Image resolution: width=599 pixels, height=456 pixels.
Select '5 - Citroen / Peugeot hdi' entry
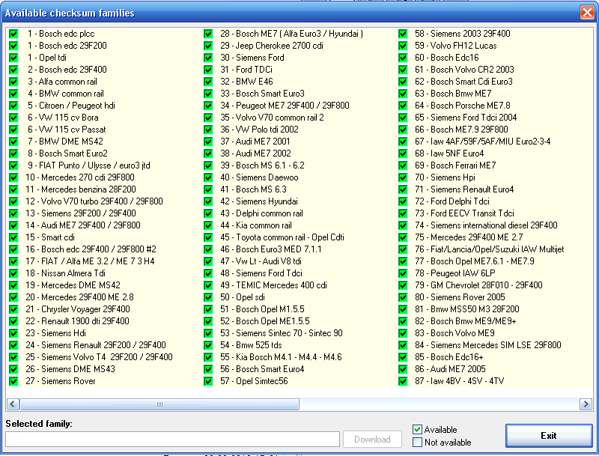pyautogui.click(x=71, y=106)
